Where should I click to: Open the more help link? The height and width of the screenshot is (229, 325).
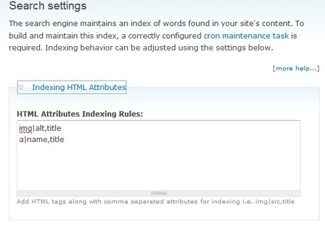pos(296,68)
